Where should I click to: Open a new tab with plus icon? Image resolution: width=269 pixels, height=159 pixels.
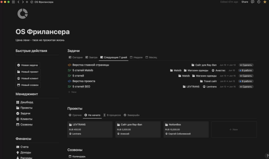pyautogui.click(x=27, y=2)
